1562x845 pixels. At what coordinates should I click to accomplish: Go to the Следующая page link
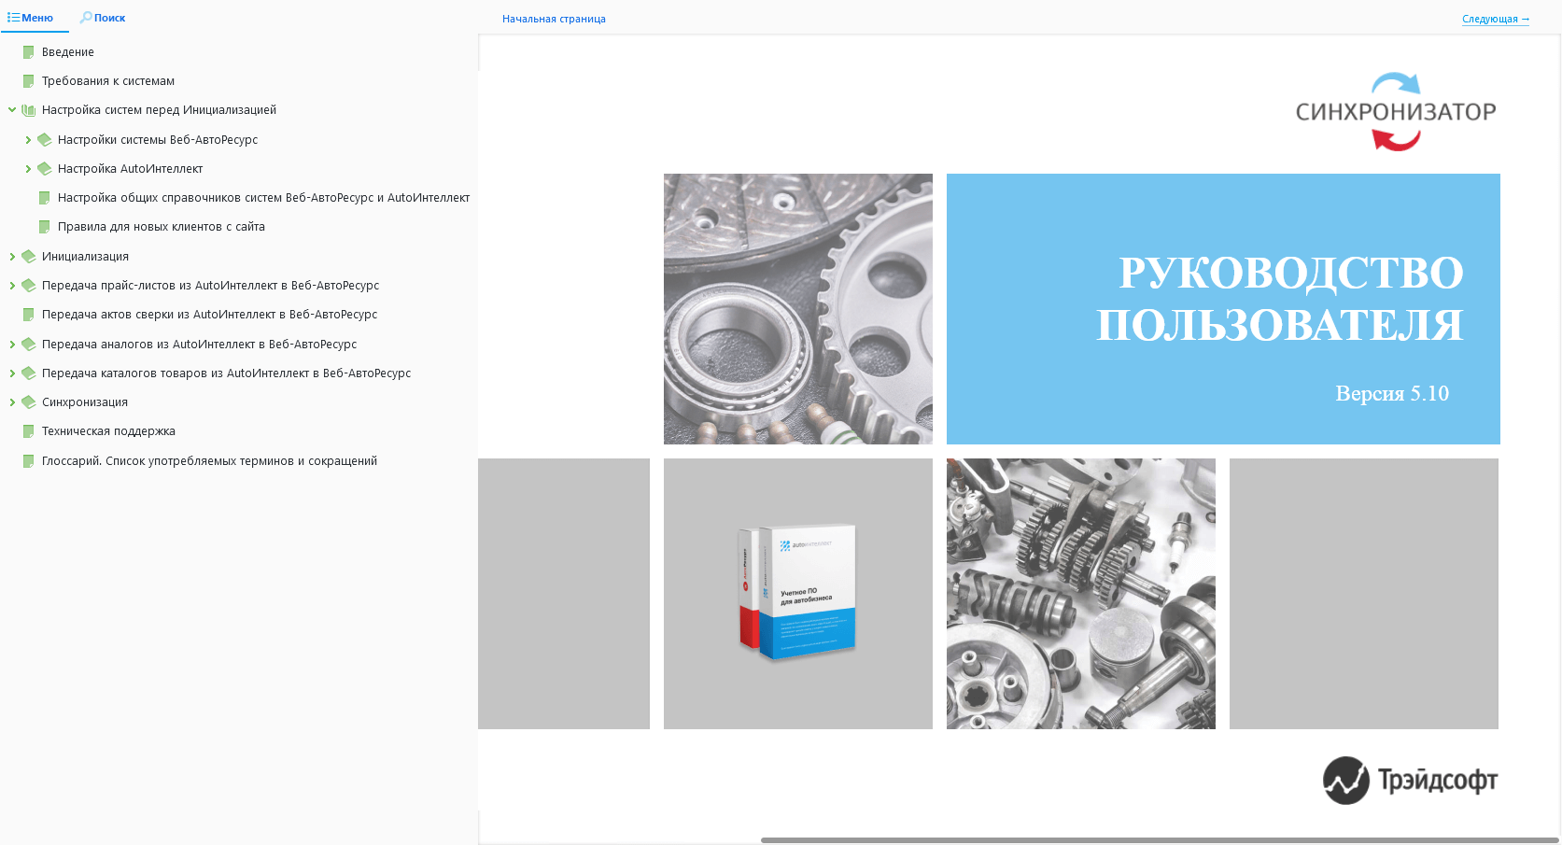[1495, 19]
